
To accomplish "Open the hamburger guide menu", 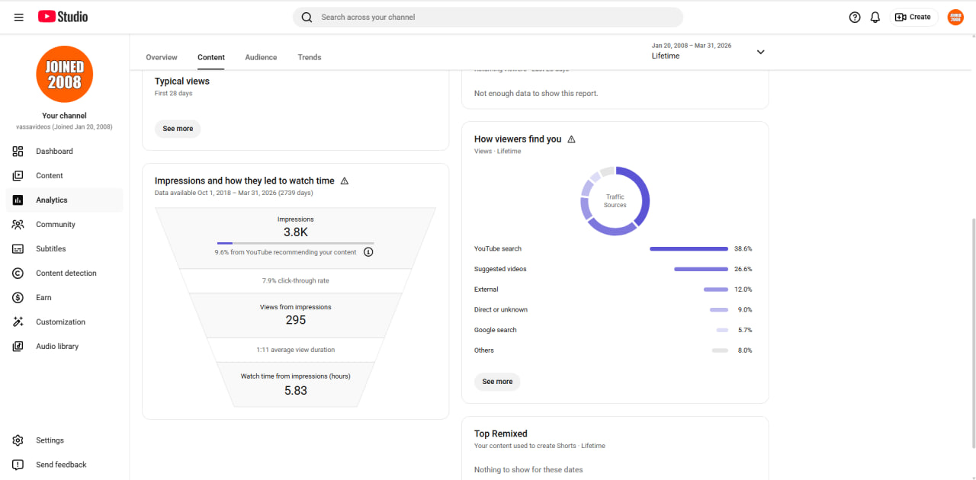I will [x=19, y=17].
